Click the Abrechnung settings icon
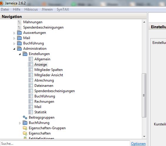Image resolution: width=166 pixels, height=146 pixels. (x=31, y=80)
